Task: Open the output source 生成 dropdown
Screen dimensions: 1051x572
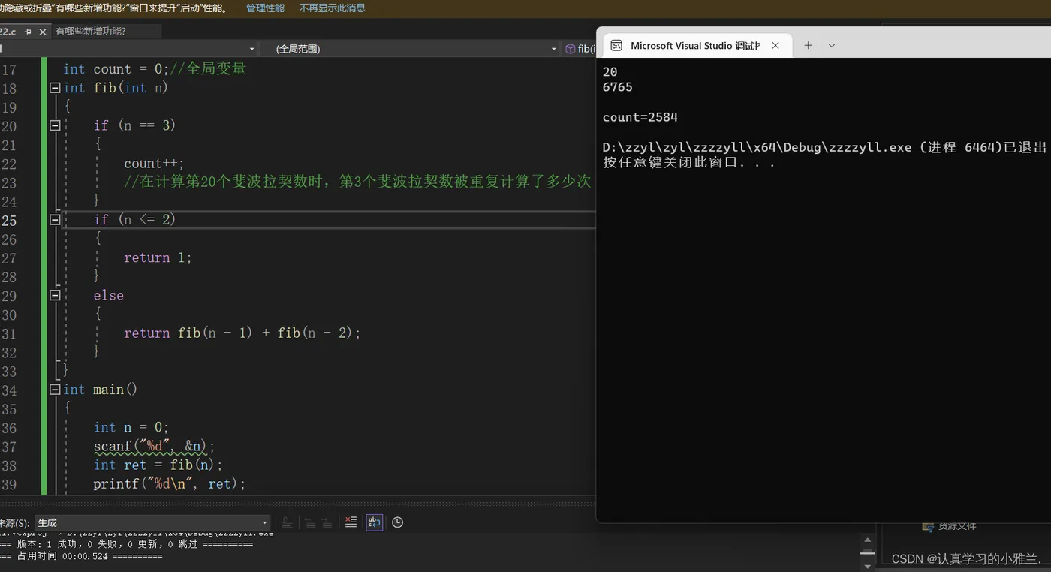Action: click(152, 522)
